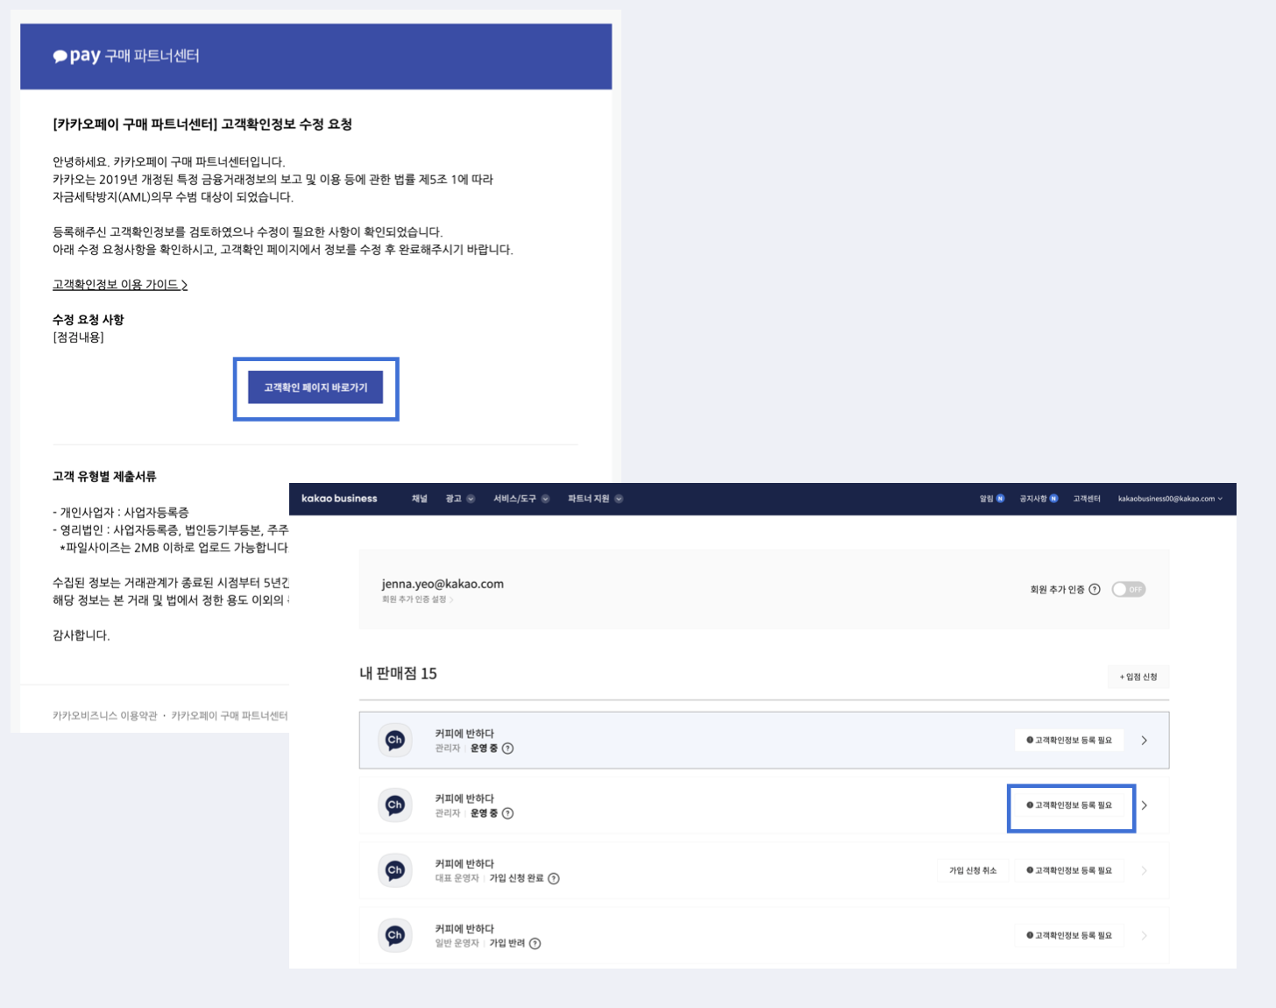Click help icon next to first row's 운영 중
The width and height of the screenshot is (1276, 1008).
508,749
